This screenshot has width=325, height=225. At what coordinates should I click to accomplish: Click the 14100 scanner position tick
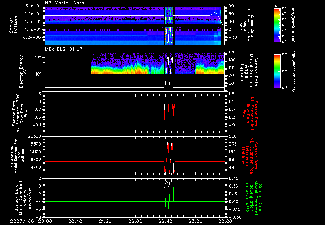pos(35,152)
